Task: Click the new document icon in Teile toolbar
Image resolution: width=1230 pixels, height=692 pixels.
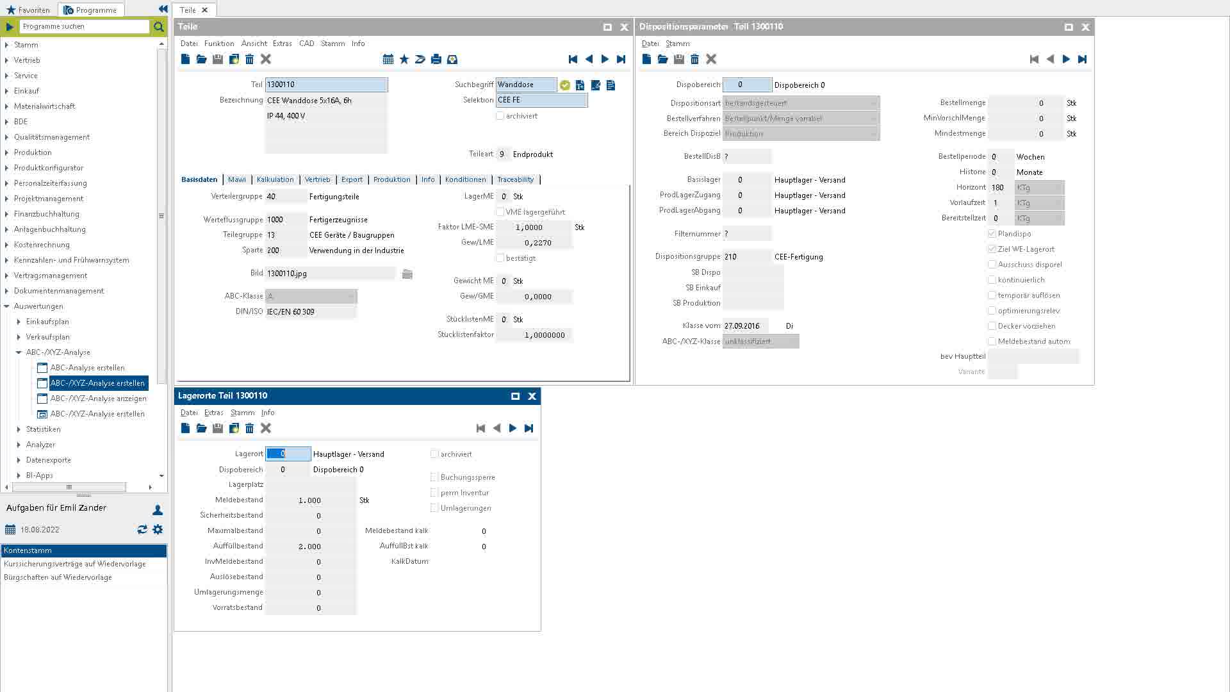Action: (185, 59)
